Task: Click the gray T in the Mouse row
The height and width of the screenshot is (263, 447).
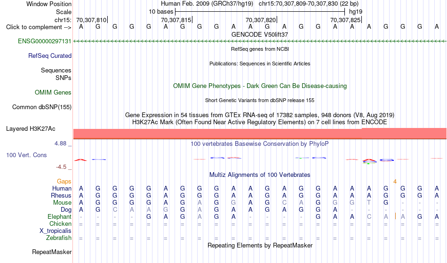Action: click(x=369, y=203)
